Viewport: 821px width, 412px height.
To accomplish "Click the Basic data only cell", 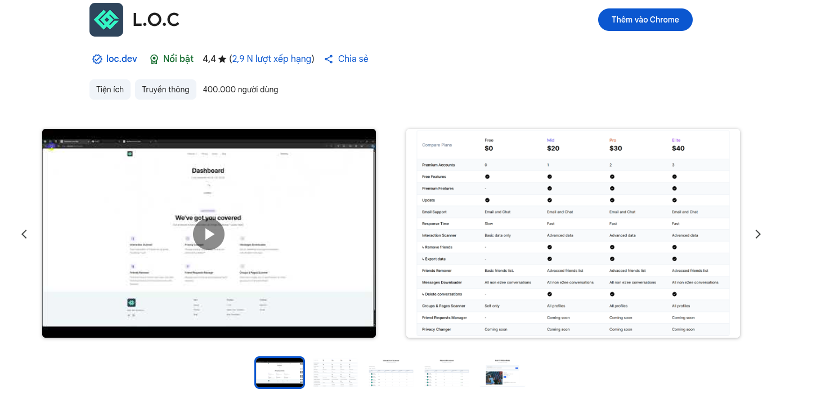I will tap(497, 235).
